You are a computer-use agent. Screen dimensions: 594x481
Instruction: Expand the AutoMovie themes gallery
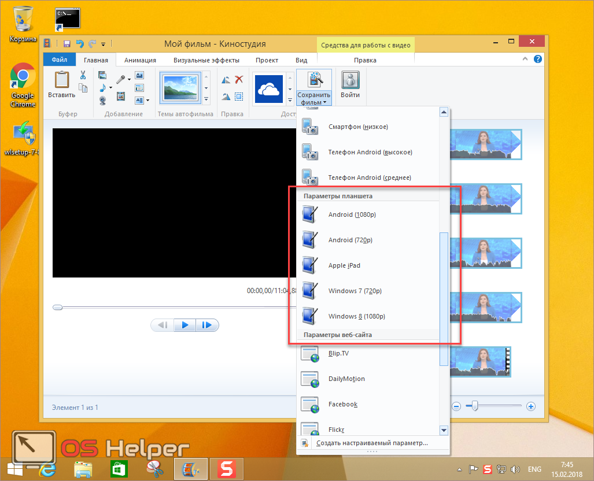pos(206,100)
